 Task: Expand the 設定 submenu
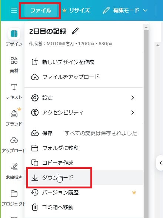point(84,98)
